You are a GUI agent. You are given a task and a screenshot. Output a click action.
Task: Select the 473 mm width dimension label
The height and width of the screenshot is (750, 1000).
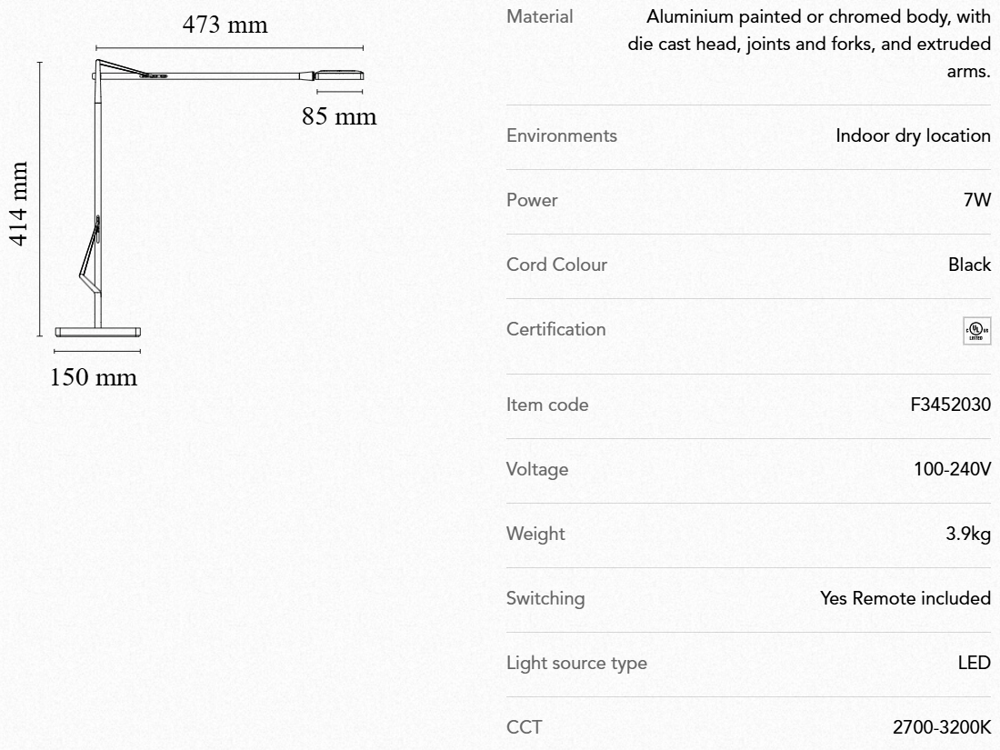click(x=225, y=25)
